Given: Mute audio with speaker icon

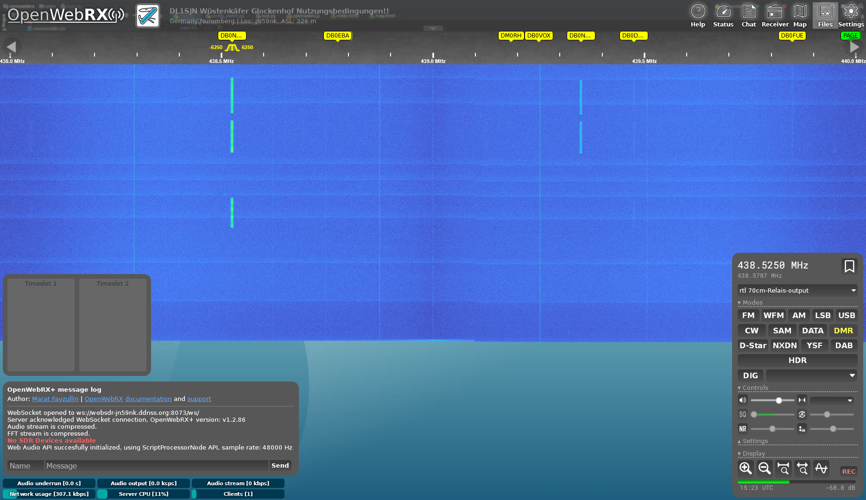Looking at the screenshot, I should (x=743, y=400).
